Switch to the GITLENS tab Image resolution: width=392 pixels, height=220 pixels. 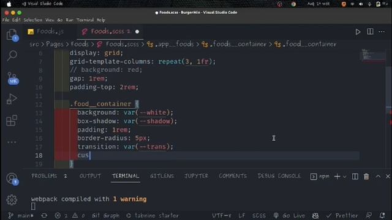[162, 176]
